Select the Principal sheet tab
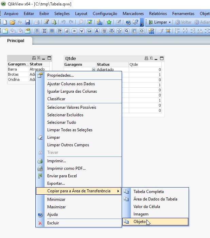 tap(16, 41)
